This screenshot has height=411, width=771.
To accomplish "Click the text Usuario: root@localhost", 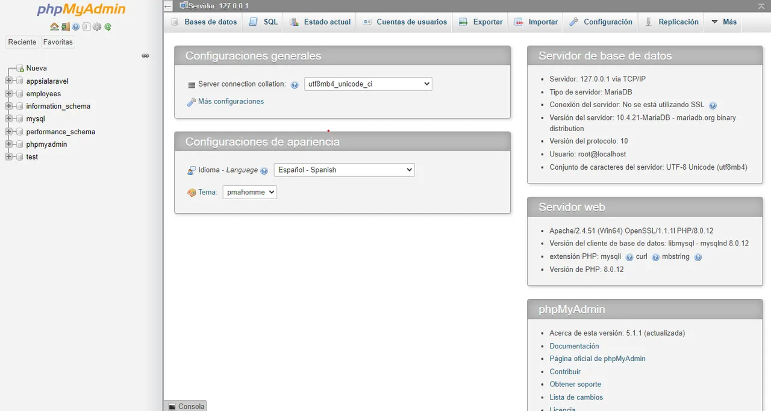I will pos(587,154).
